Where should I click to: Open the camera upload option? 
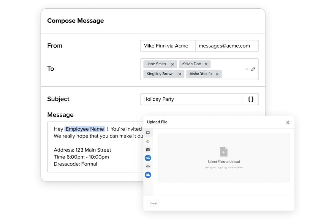(148, 150)
